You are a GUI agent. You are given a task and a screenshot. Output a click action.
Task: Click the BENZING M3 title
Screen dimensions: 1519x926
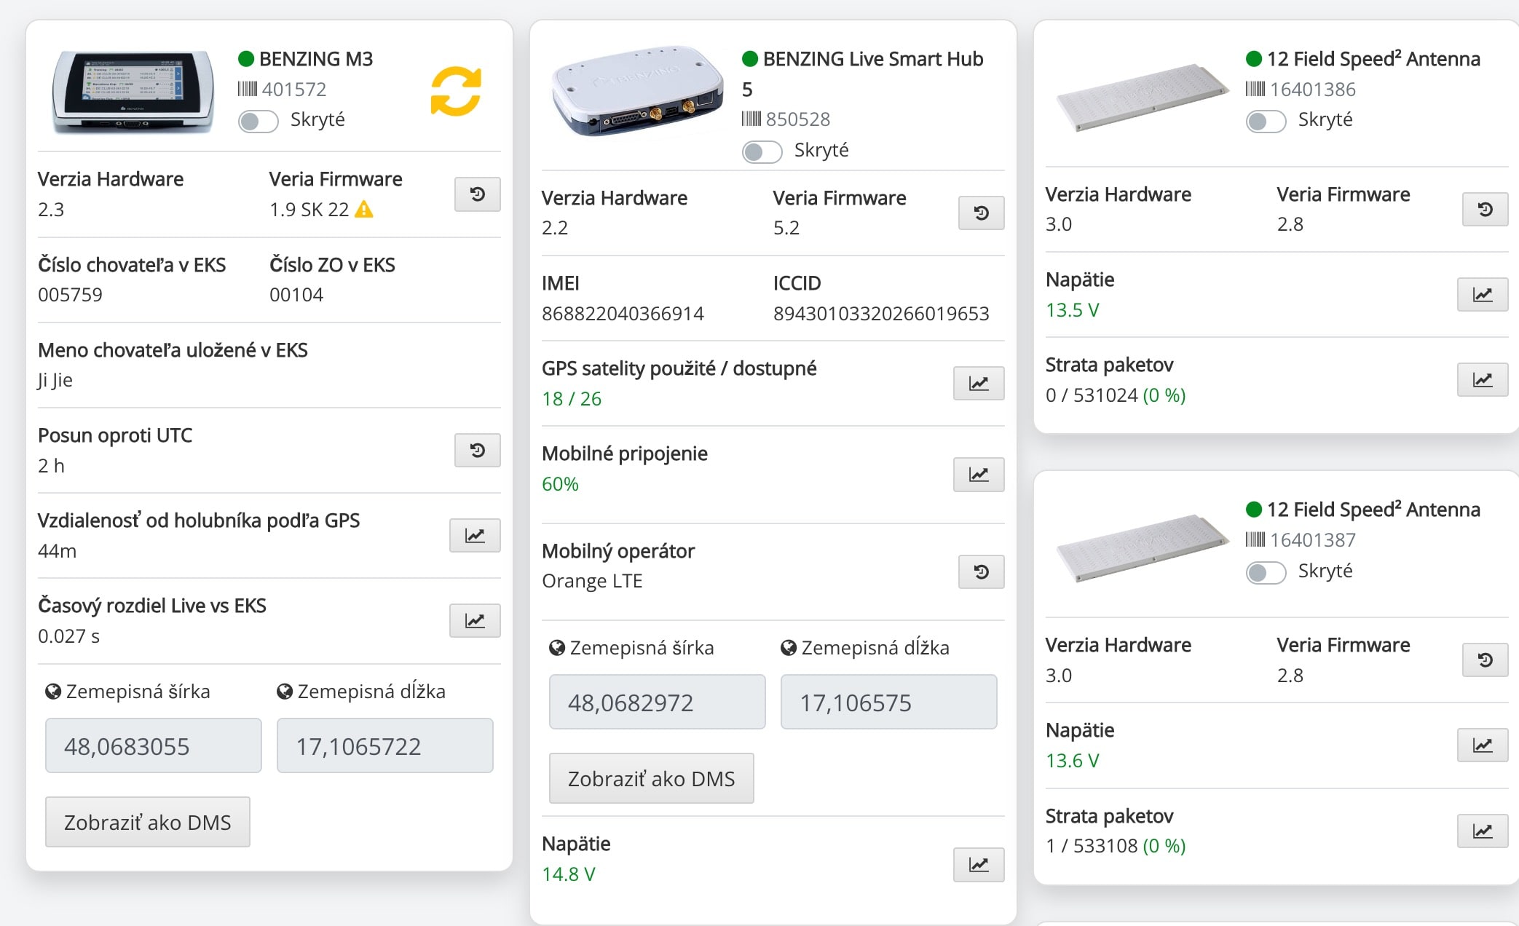(316, 59)
